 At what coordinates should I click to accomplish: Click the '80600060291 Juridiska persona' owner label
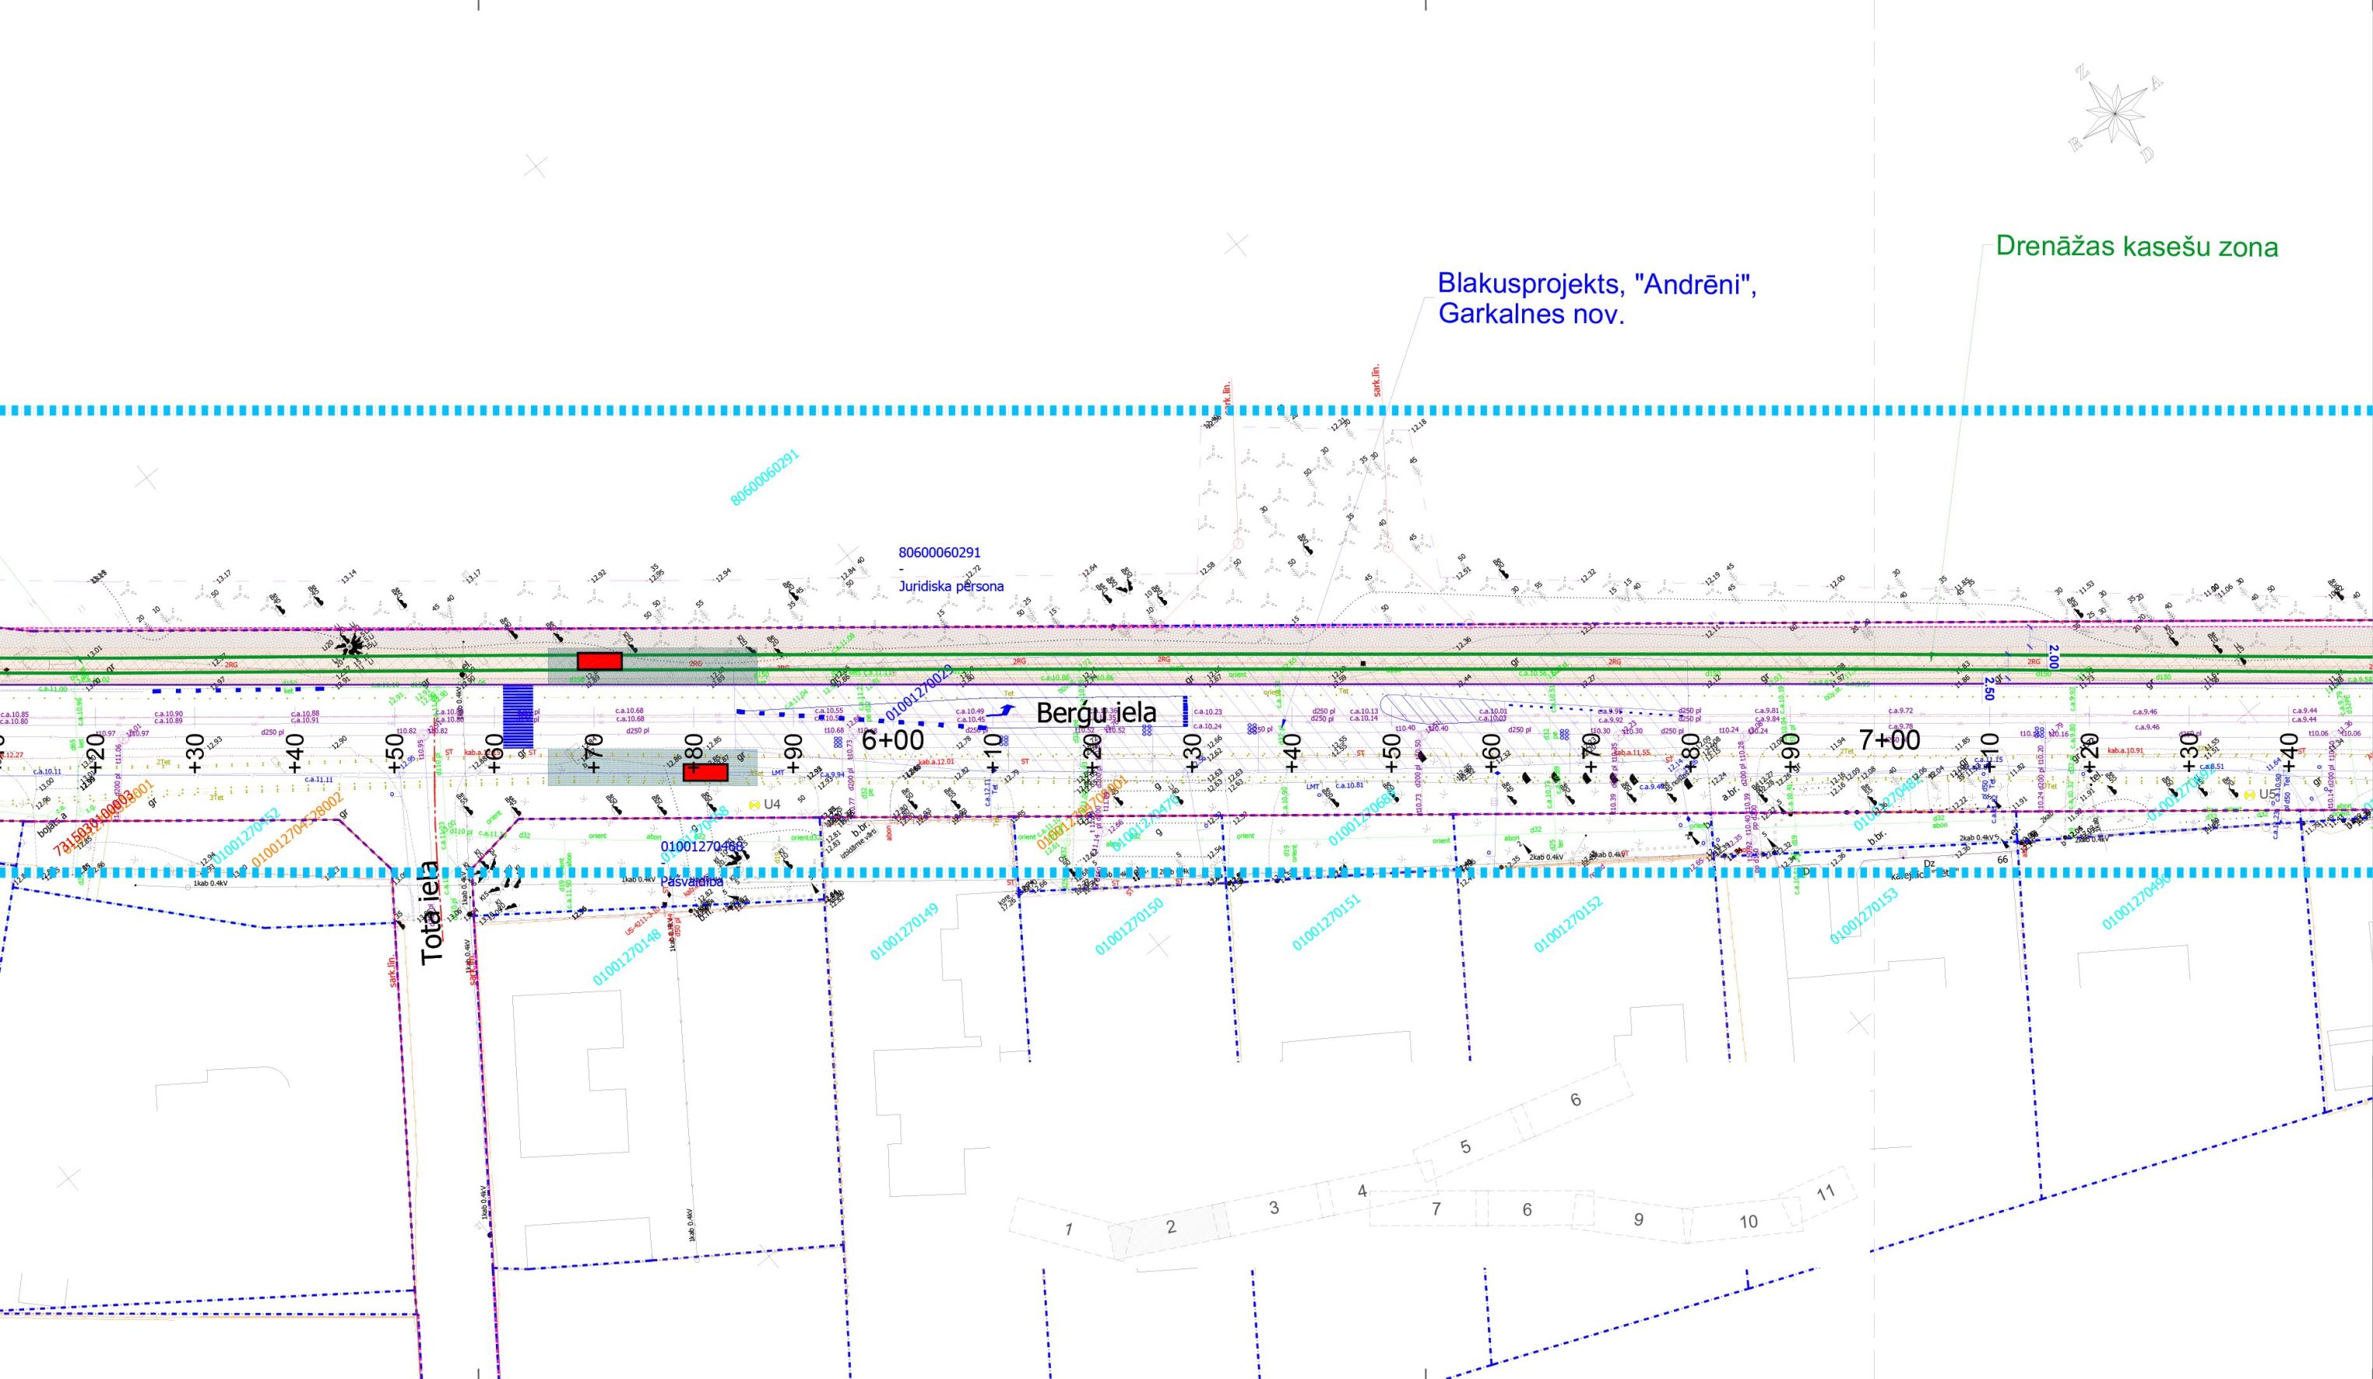point(950,570)
